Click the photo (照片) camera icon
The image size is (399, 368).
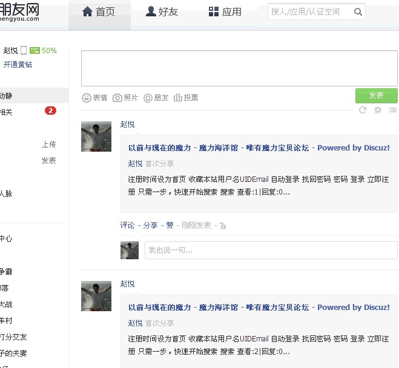coord(117,97)
